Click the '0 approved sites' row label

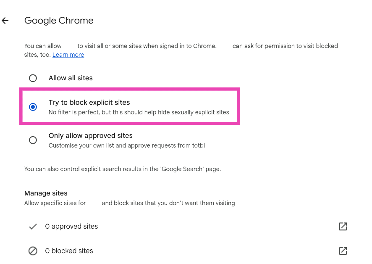point(71,226)
